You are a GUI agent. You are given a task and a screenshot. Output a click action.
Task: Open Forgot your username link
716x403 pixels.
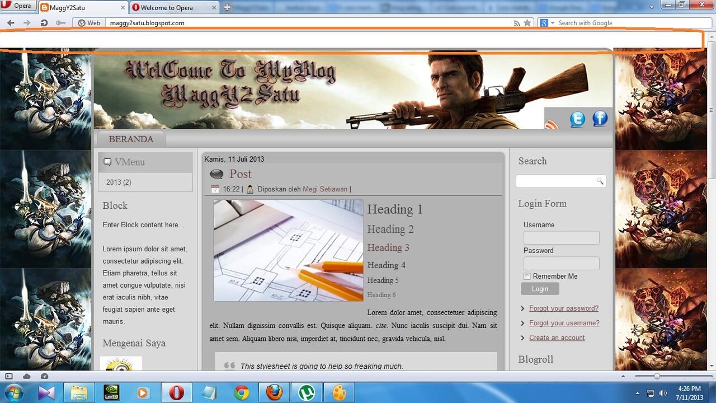564,323
